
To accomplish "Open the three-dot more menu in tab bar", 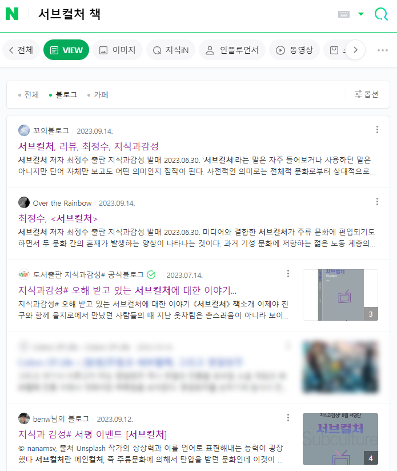I will 383,50.
